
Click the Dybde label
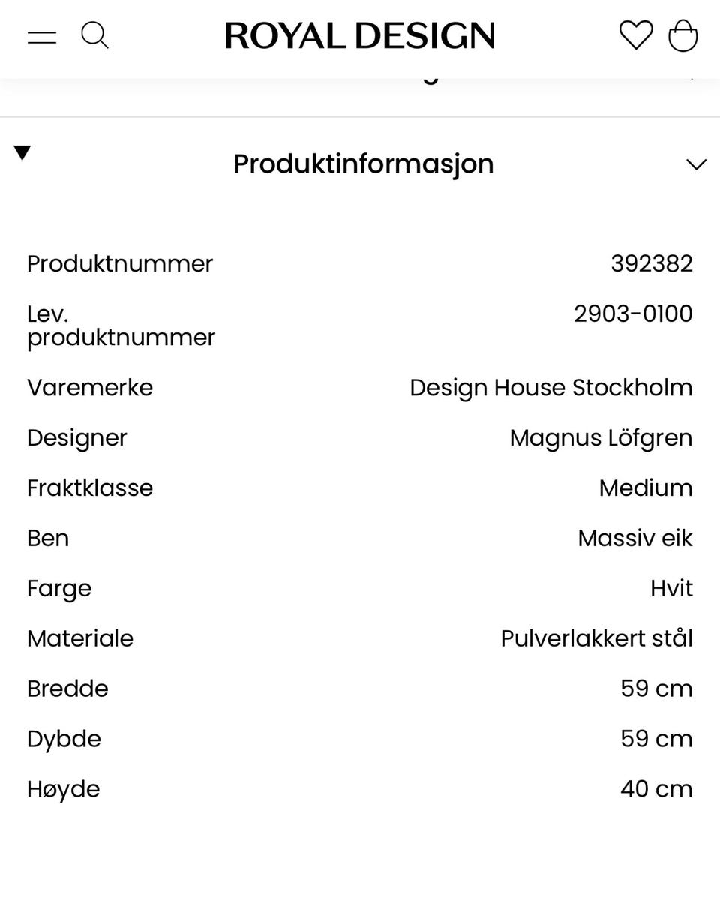64,740
